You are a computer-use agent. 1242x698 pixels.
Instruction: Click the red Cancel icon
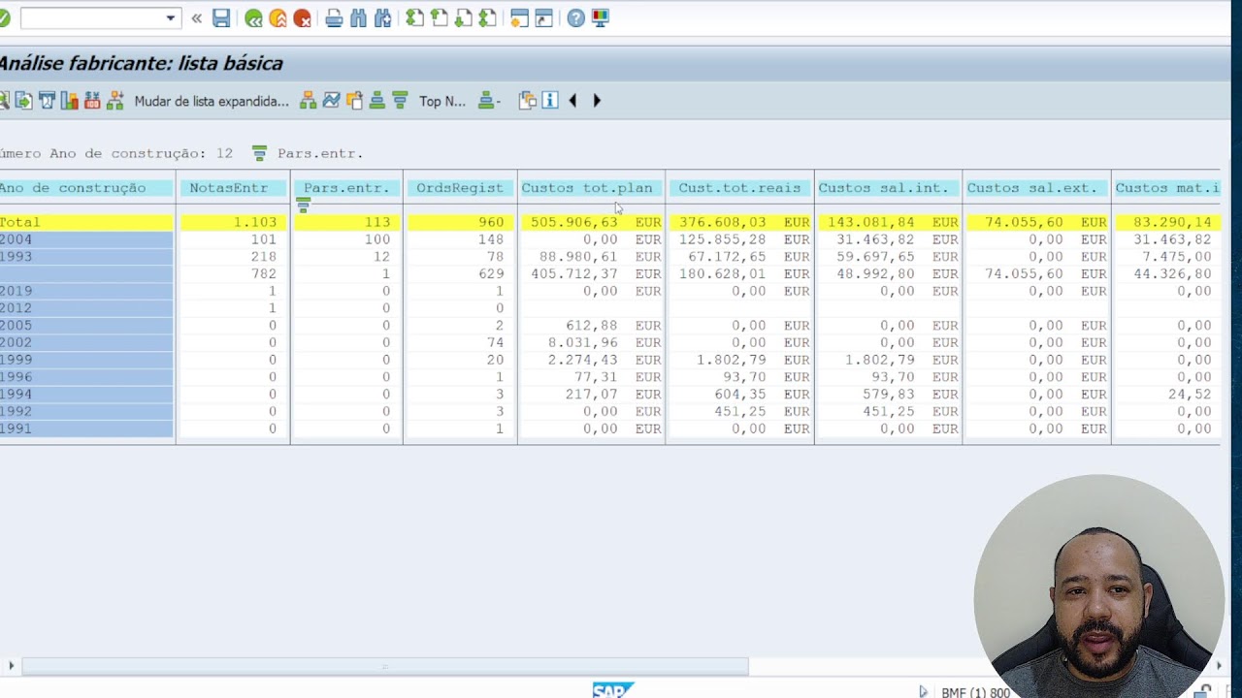(302, 18)
